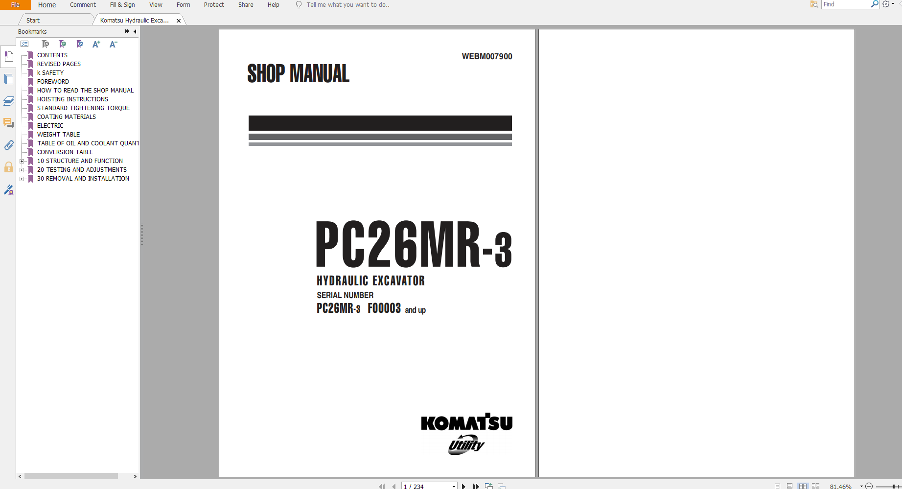Click the set bookmark destination icon
902x489 pixels.
click(x=80, y=44)
